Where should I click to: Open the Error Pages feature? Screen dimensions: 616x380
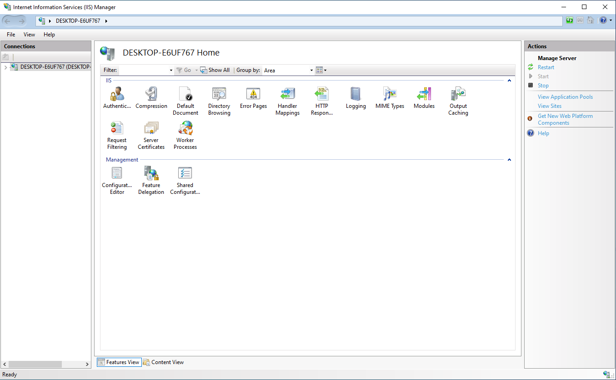pos(253,94)
